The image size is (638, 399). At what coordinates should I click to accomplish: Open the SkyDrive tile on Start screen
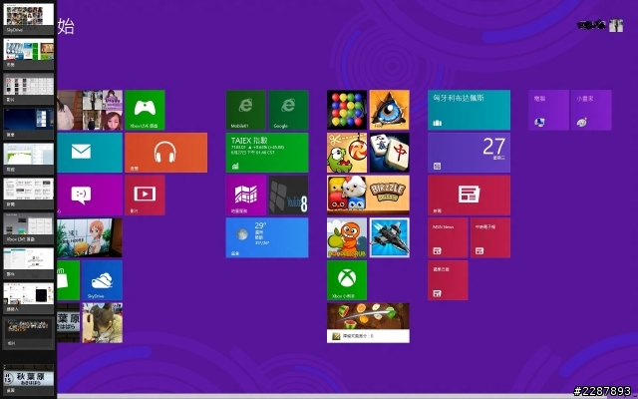[x=102, y=280]
